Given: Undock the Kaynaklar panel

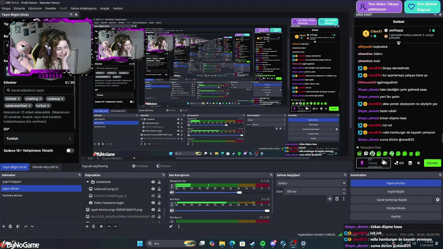Looking at the screenshot, I should click(x=163, y=175).
